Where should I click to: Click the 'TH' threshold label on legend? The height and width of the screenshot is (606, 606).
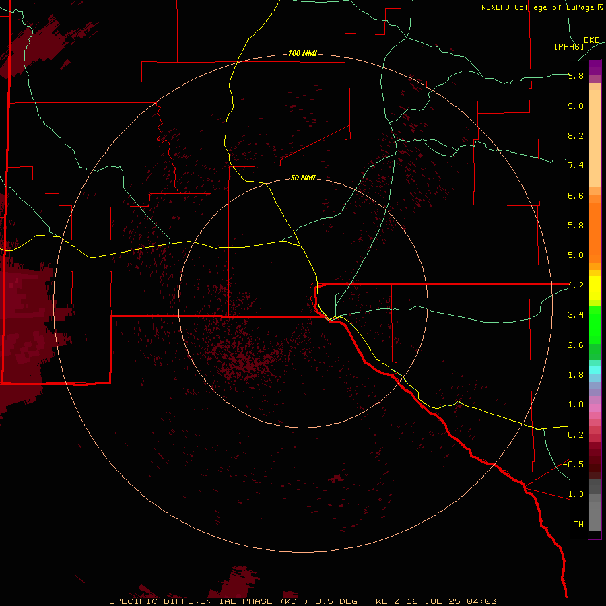click(578, 525)
